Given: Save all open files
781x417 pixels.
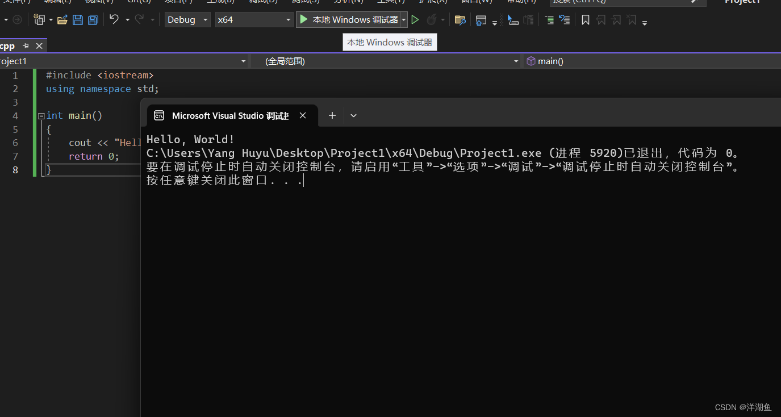Looking at the screenshot, I should coord(93,19).
